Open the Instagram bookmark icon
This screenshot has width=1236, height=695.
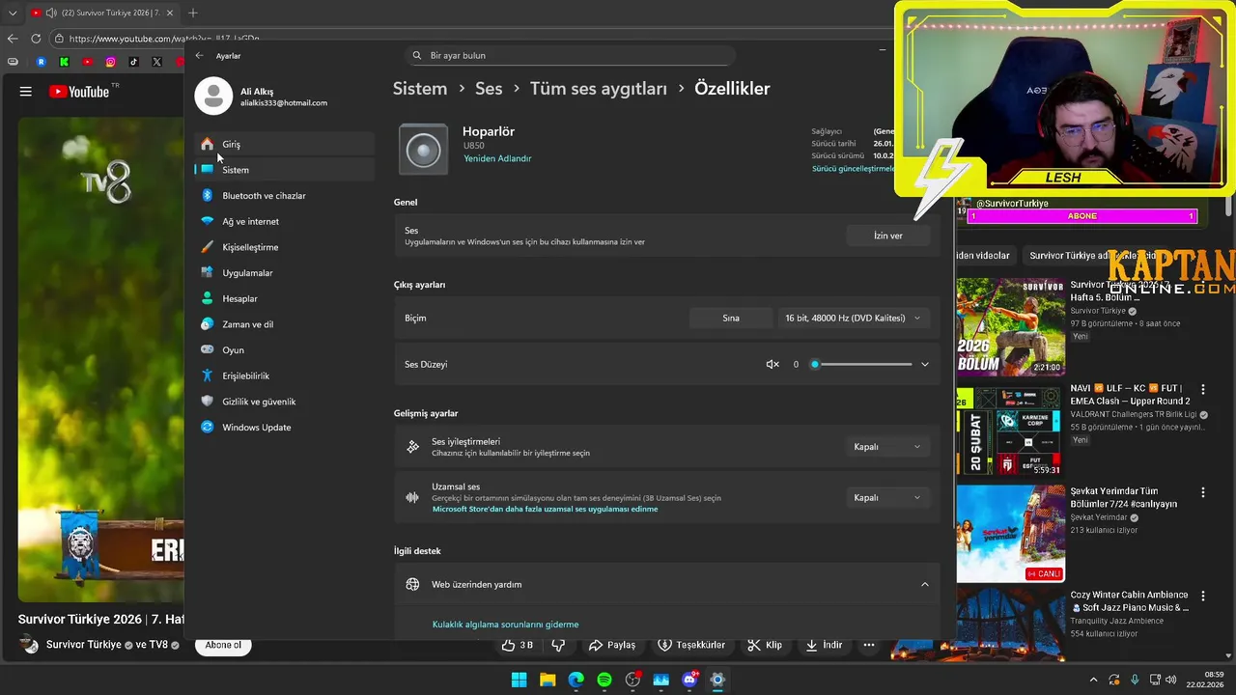[x=111, y=62]
